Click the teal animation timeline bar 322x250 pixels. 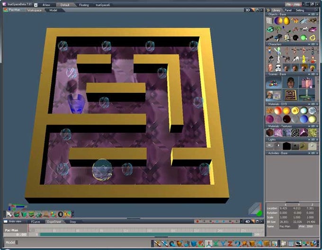(146, 234)
